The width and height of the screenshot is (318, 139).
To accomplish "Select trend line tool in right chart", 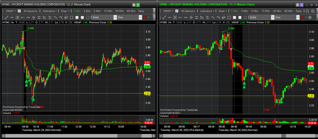I will pyautogui.click(x=164, y=17).
